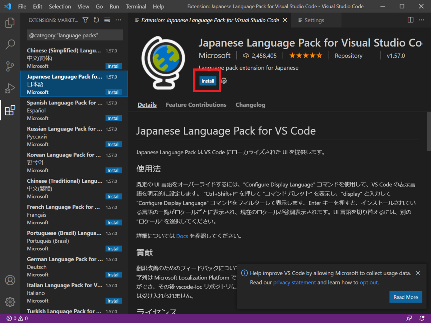
Task: Click the v1.57.0 version label
Action: coord(396,56)
